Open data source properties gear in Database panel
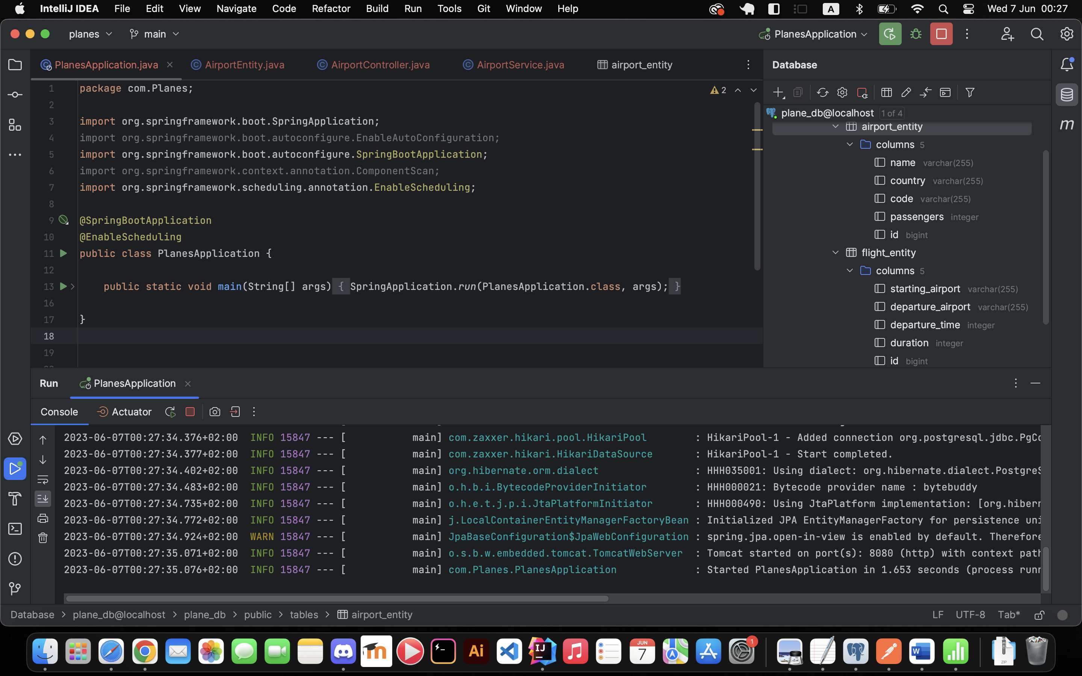Image resolution: width=1082 pixels, height=676 pixels. click(x=842, y=92)
